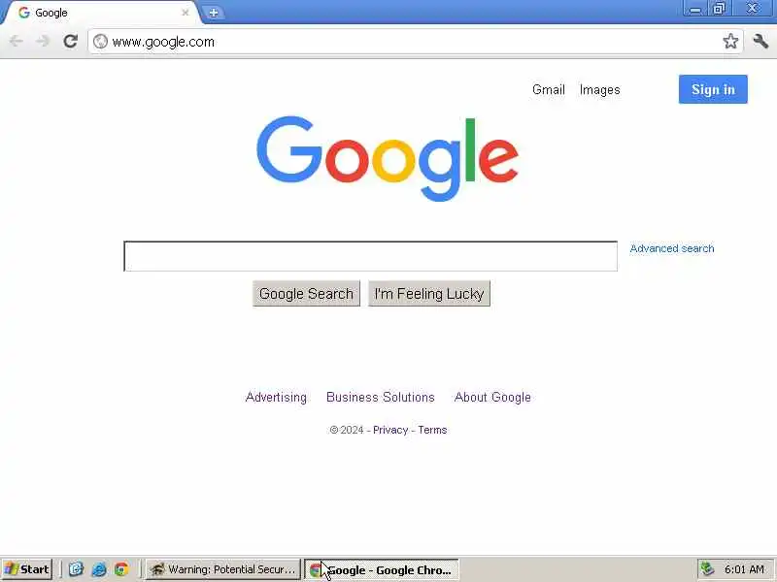
Task: Open the Windows Start menu
Action: pyautogui.click(x=27, y=569)
